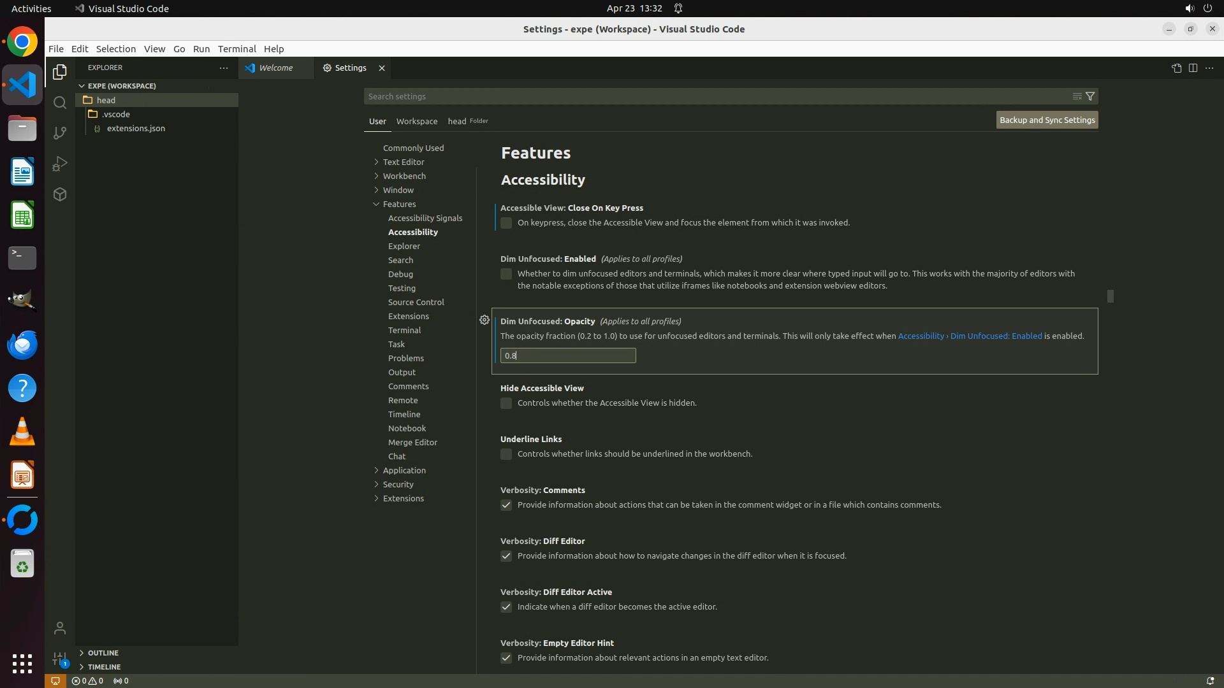Viewport: 1224px width, 688px height.
Task: Click the Open Settings (JSON) icon
Action: [x=1176, y=68]
